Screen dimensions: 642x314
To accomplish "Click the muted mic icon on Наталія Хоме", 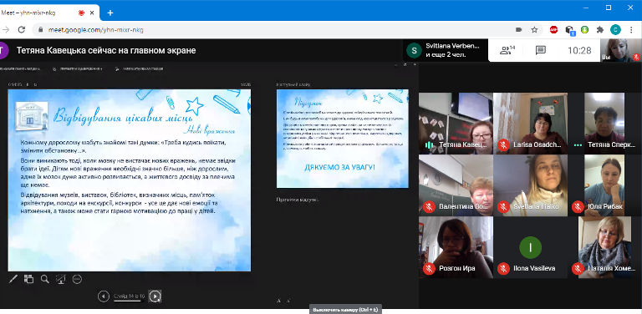I will 578,269.
